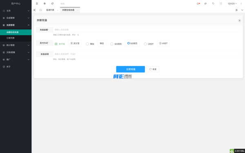Select the USDT radio button
This screenshot has width=245, height=153.
(x=145, y=44)
